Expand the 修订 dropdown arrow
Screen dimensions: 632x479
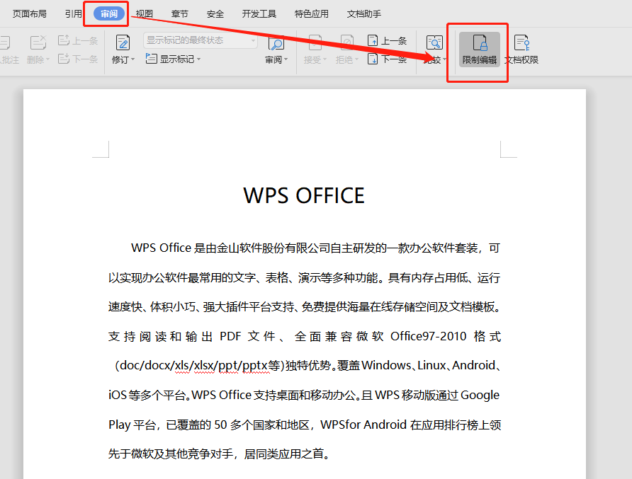[132, 59]
